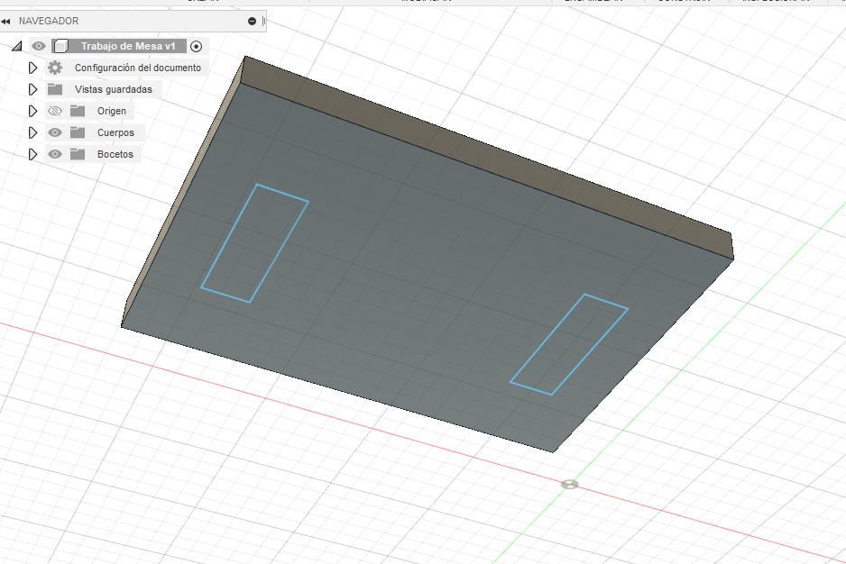The width and height of the screenshot is (846, 564).
Task: Select the right blue sketch rectangle profile
Action: click(569, 344)
